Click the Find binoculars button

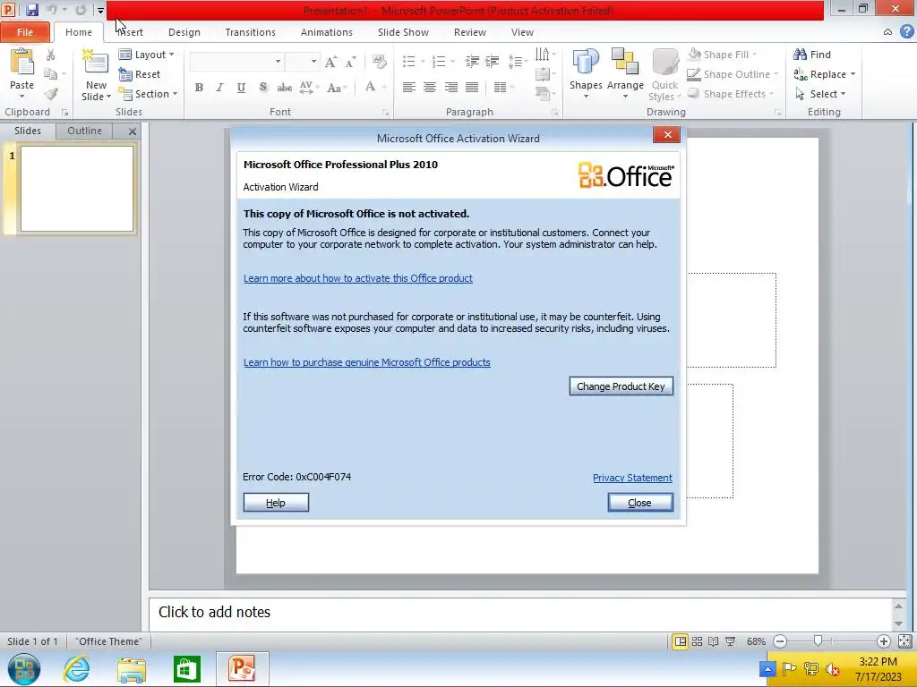(x=812, y=55)
